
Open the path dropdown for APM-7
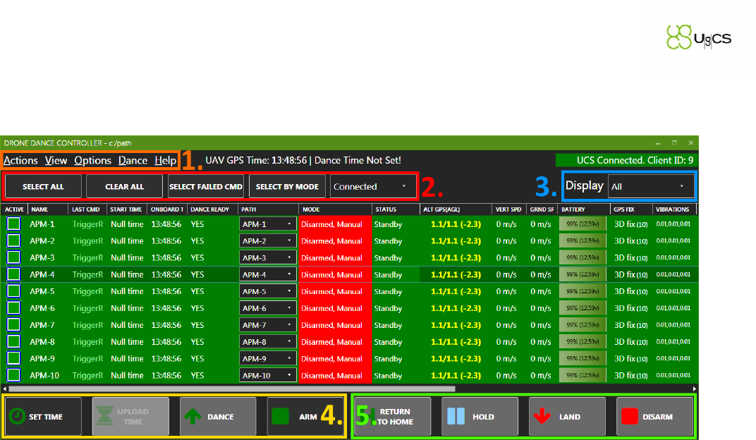click(267, 325)
